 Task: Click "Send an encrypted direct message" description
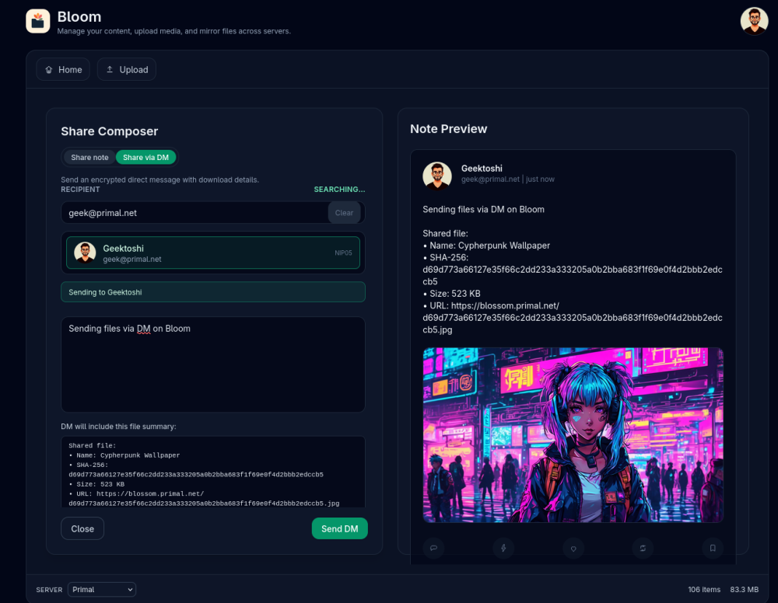(x=159, y=180)
